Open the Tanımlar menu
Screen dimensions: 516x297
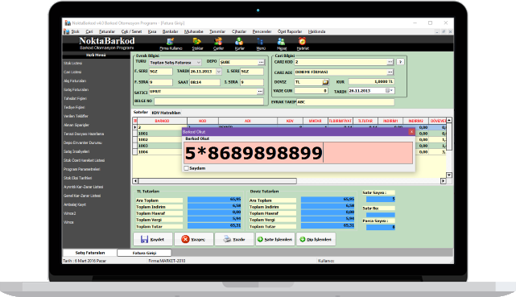tap(217, 31)
